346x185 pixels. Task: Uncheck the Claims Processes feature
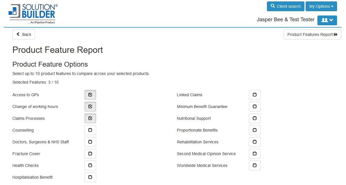pos(90,118)
